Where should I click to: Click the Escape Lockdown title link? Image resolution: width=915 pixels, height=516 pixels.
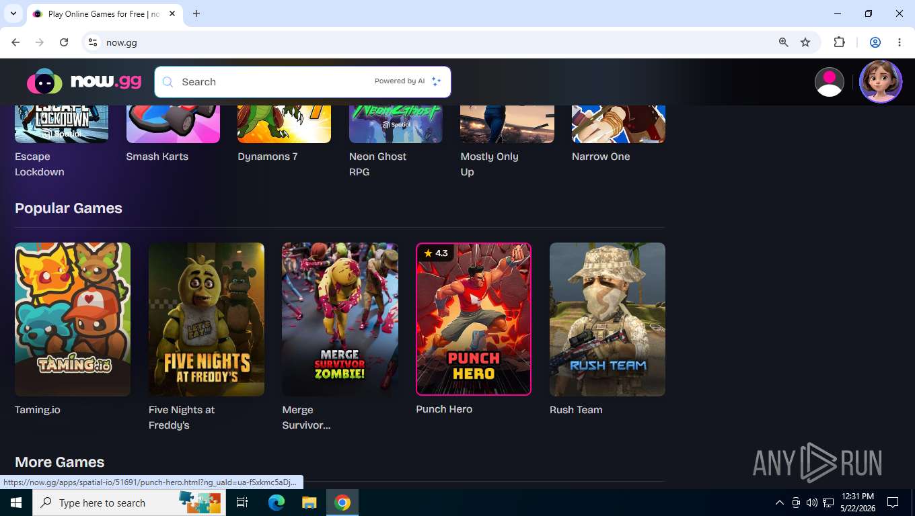pos(40,164)
